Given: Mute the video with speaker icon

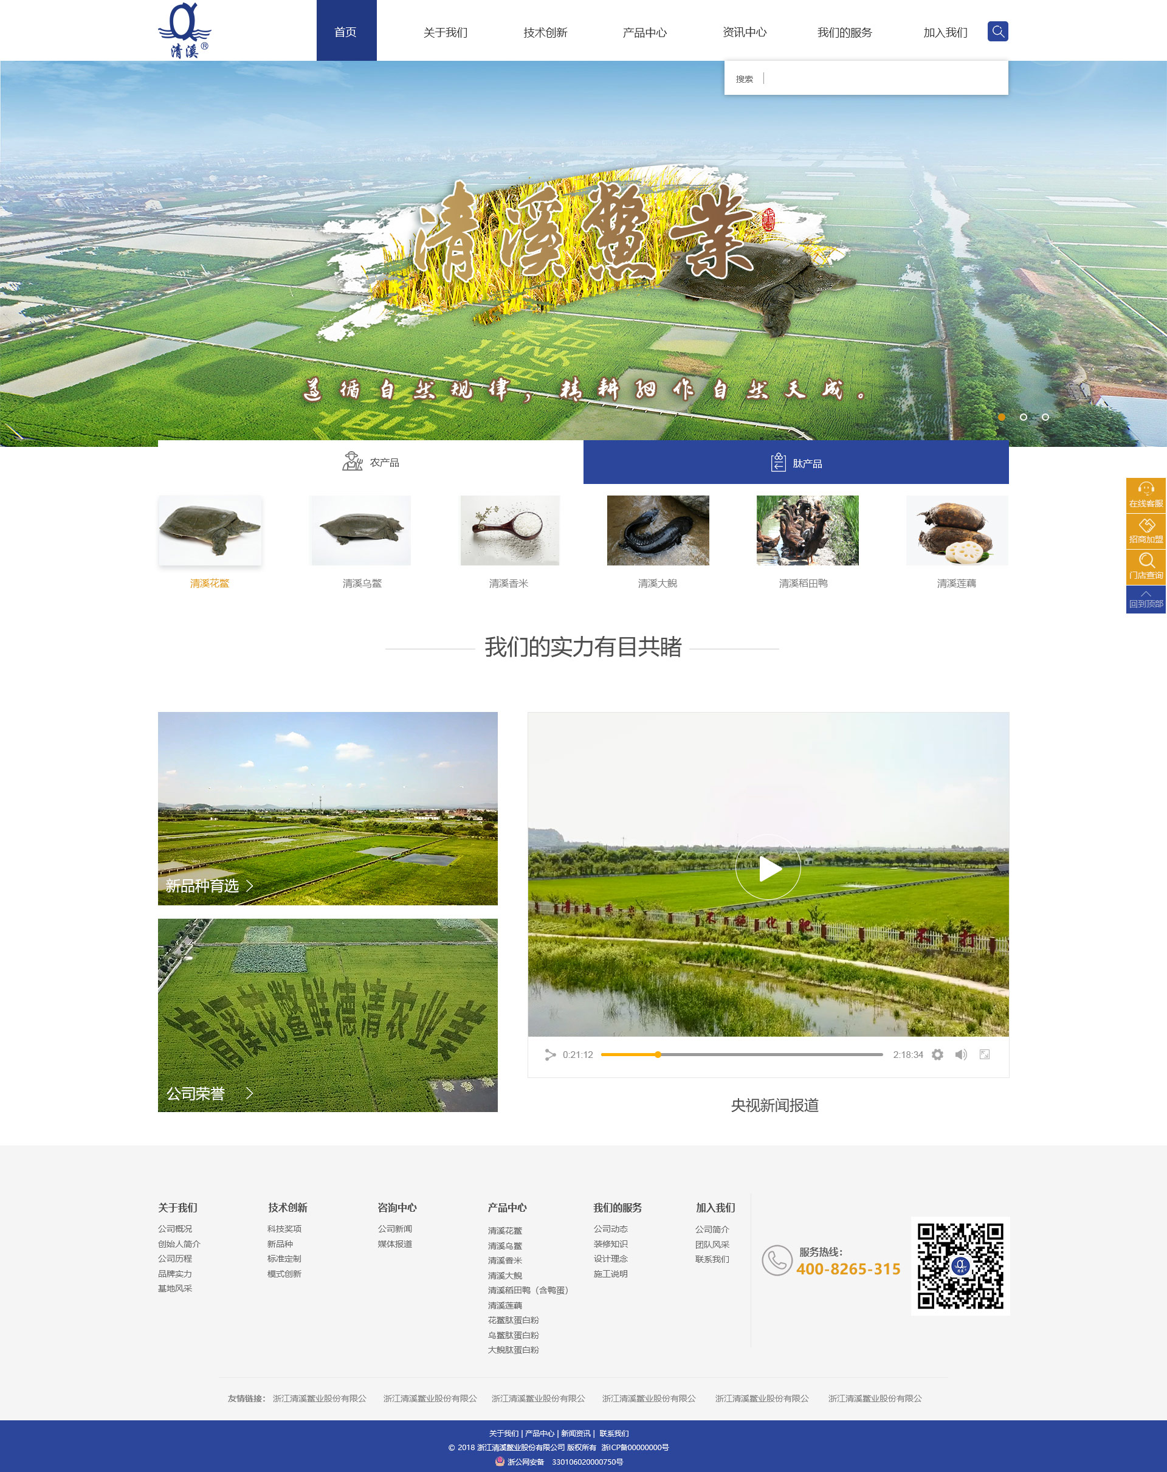Looking at the screenshot, I should pyautogui.click(x=960, y=1054).
